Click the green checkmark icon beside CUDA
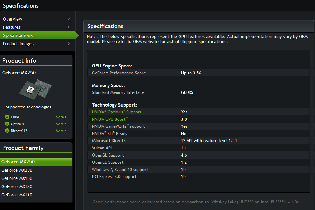Viewport: 315px width, 210px height. [x=7, y=117]
